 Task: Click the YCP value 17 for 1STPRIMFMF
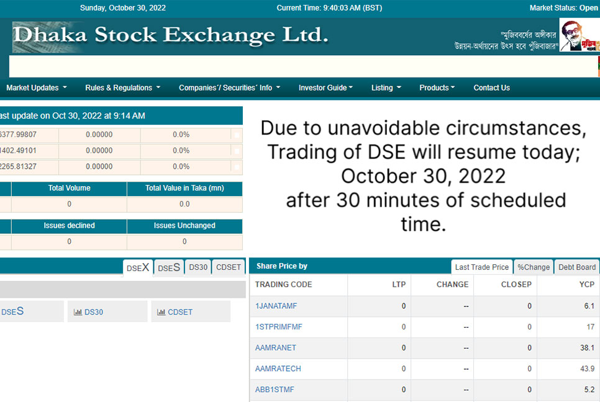click(x=591, y=327)
